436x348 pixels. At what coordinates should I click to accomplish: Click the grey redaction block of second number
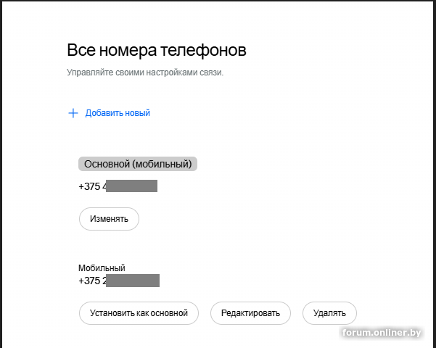(x=133, y=281)
